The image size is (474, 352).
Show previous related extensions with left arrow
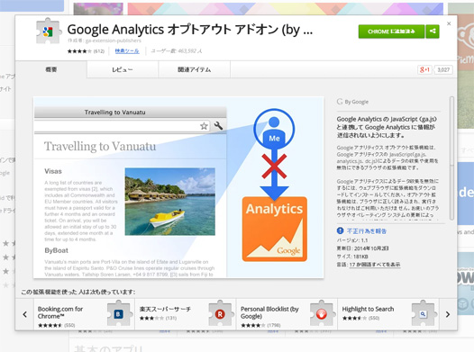click(25, 314)
